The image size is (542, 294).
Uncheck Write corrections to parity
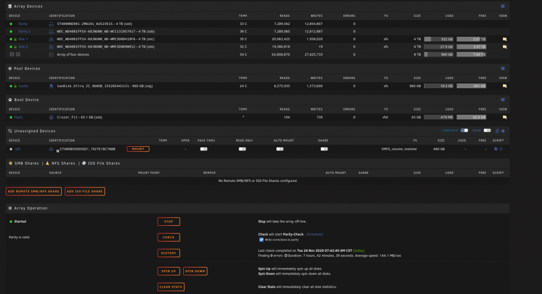[x=261, y=240]
